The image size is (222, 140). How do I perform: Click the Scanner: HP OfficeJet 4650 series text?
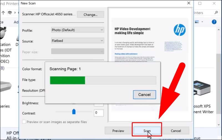(49, 14)
